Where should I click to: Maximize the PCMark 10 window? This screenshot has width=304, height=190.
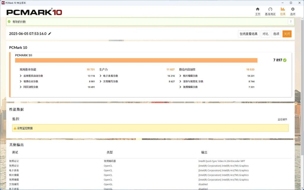pos(291,3)
